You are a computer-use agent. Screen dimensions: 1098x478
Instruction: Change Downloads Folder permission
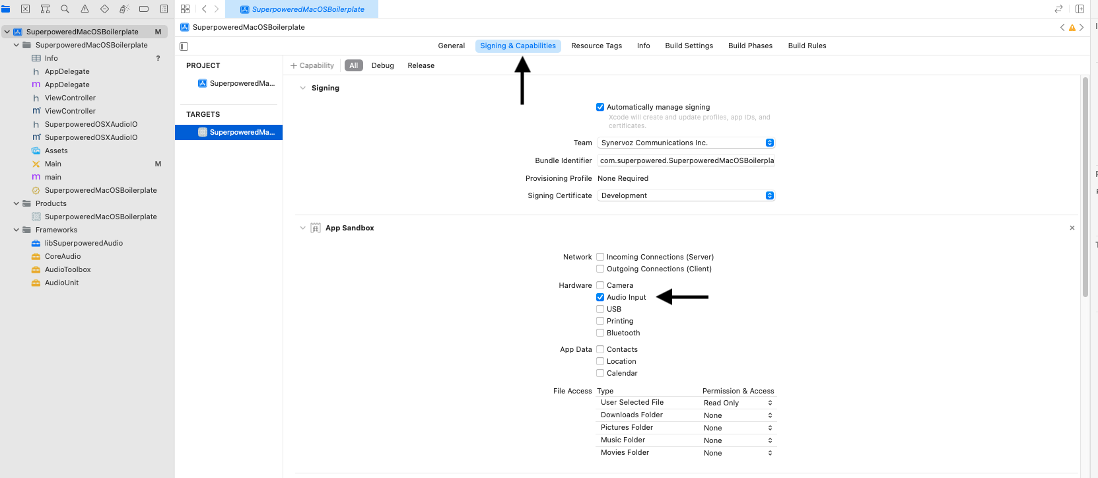tap(738, 415)
